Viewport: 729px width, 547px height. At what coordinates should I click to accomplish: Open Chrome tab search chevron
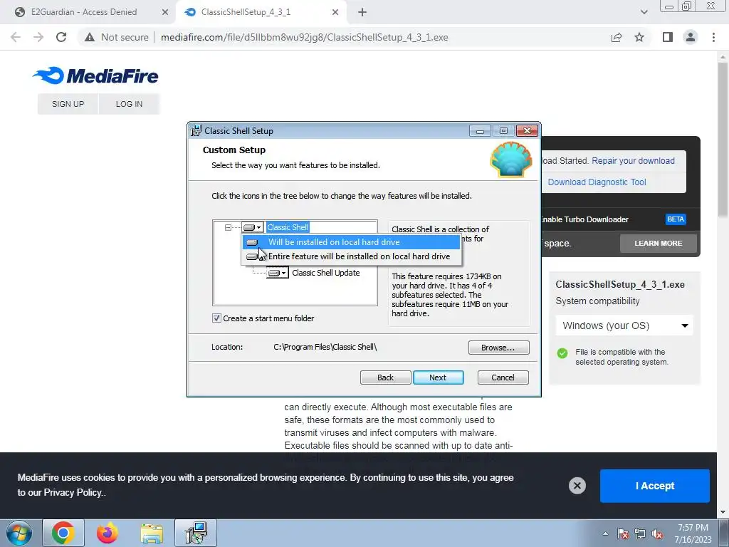(644, 12)
